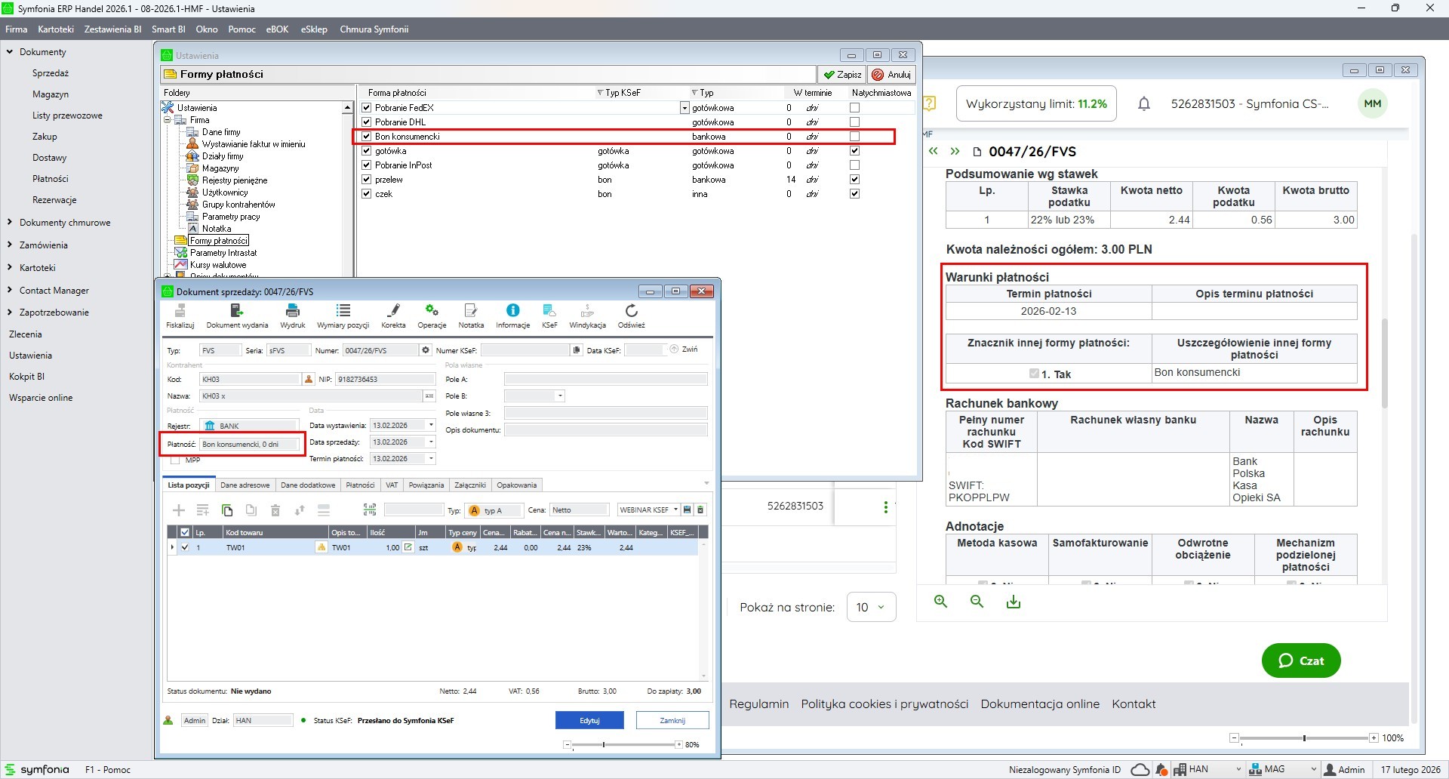Enable the MPP checkbox

[x=175, y=460]
